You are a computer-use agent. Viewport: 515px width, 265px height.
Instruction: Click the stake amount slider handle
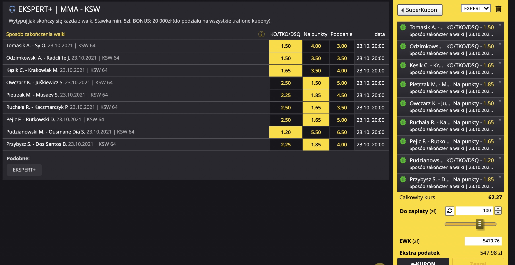coord(480,224)
